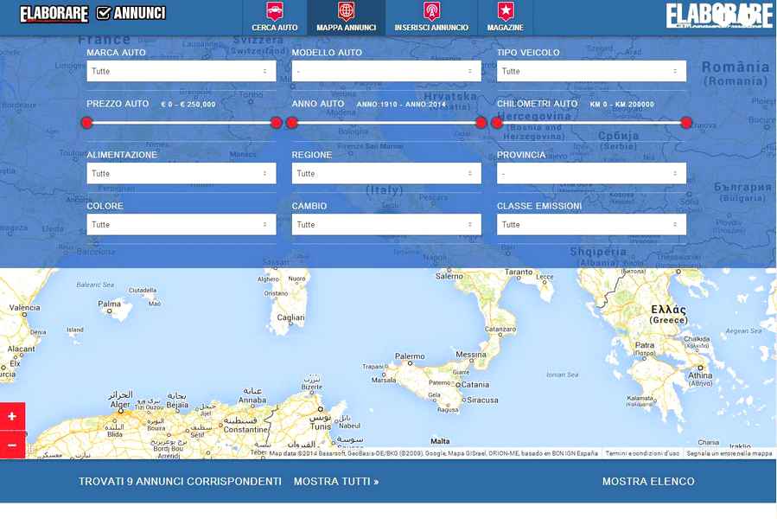Click Segnala un errore nella mappa link
The width and height of the screenshot is (777, 519).
pos(729,453)
